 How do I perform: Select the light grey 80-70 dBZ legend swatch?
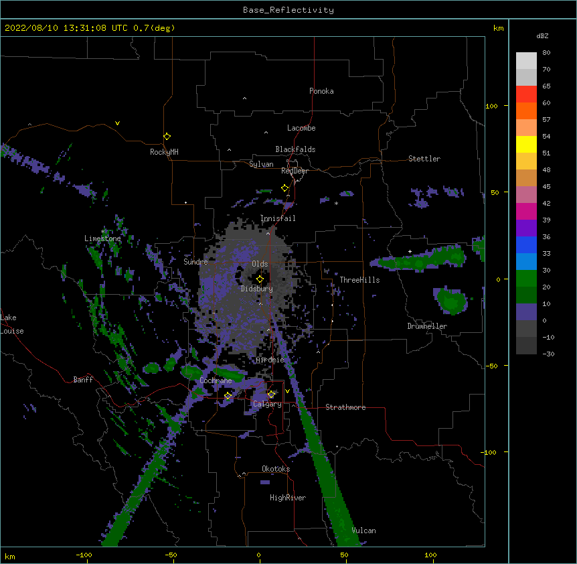point(526,61)
